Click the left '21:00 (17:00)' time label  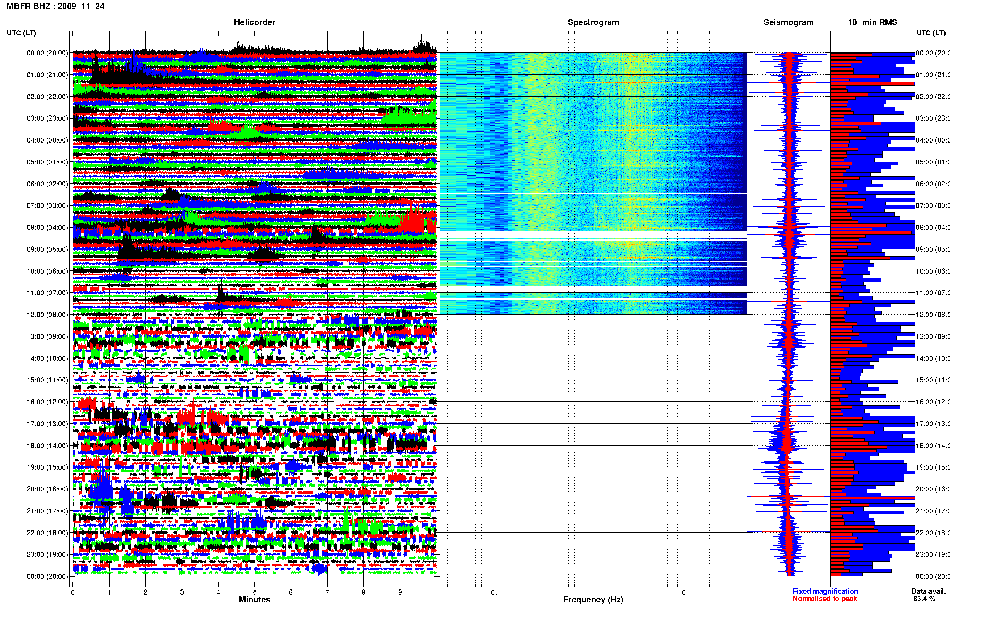pyautogui.click(x=47, y=511)
